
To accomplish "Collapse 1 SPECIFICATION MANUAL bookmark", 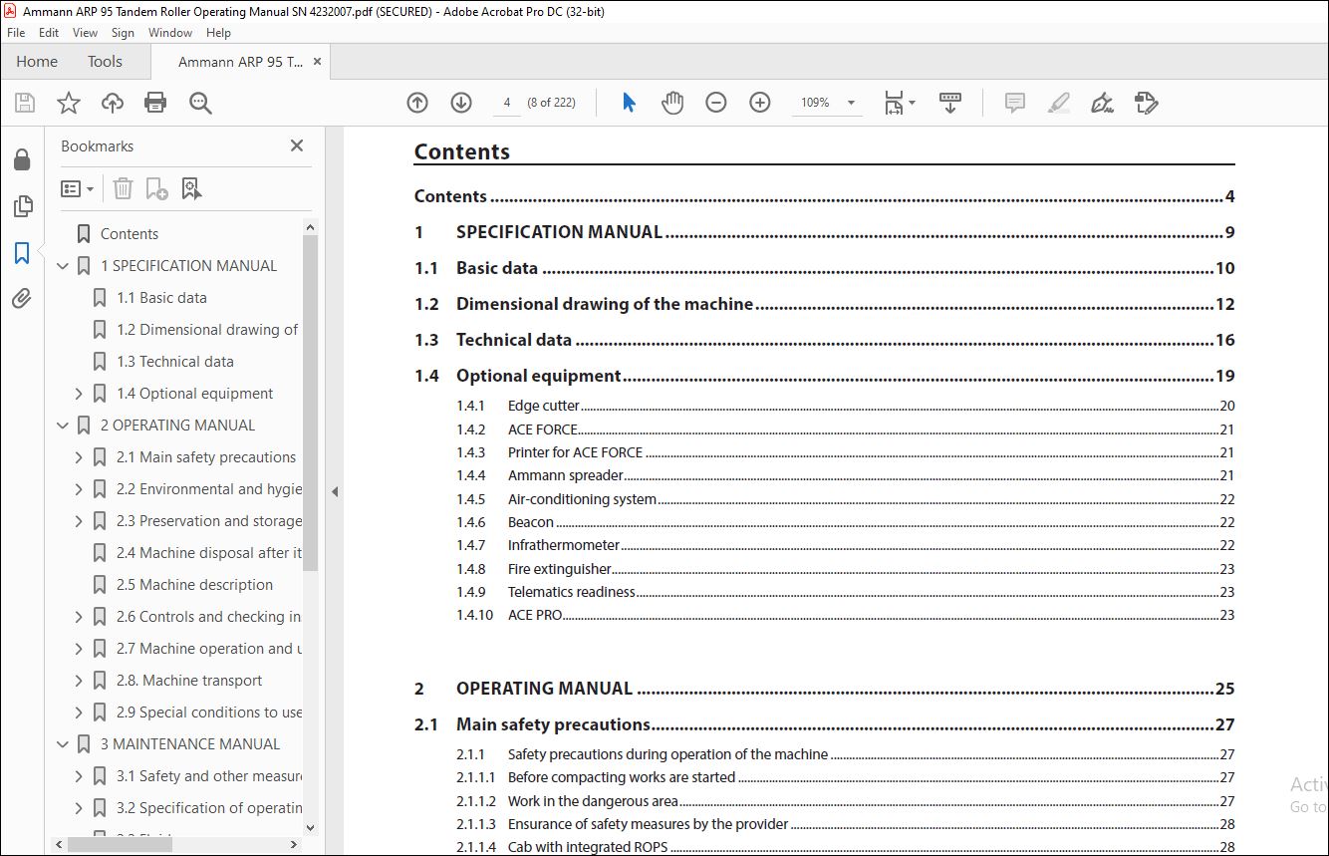I will [x=63, y=266].
